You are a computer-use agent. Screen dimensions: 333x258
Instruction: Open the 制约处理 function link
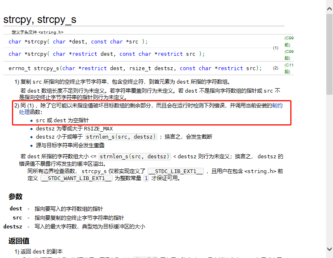[277, 105]
